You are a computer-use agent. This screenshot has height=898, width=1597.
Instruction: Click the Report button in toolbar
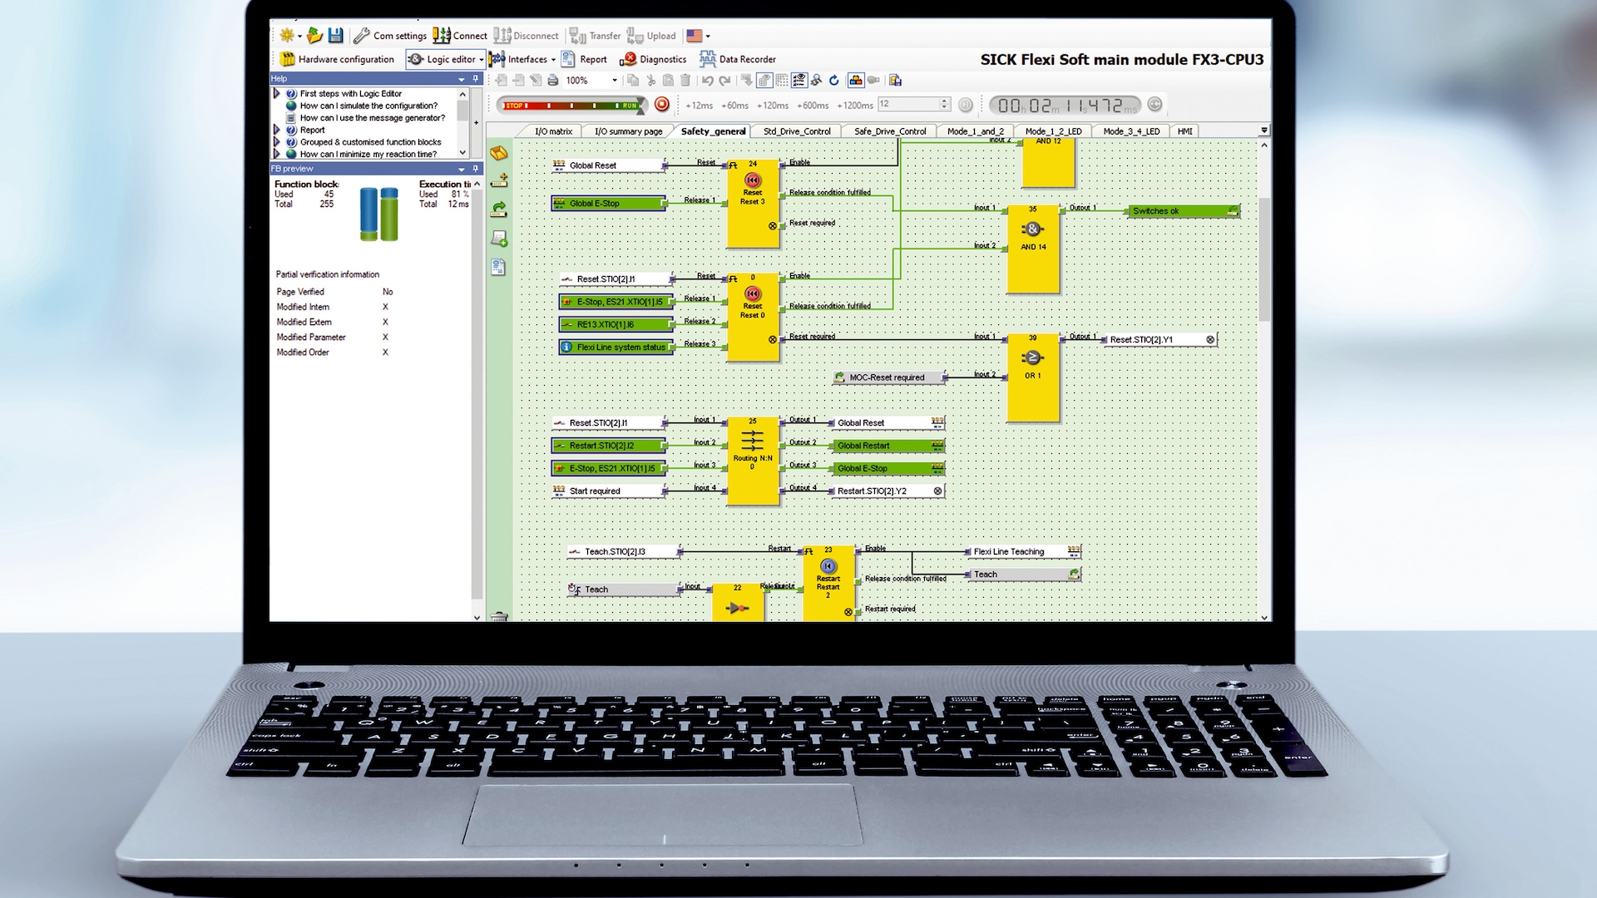point(592,59)
